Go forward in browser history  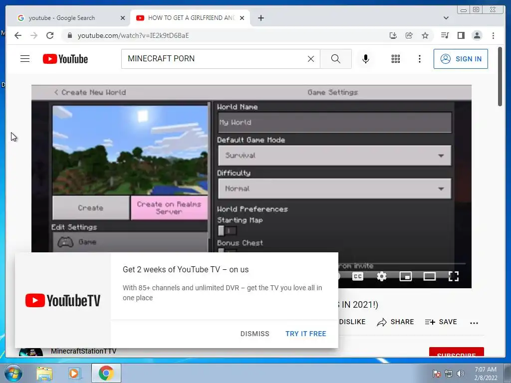(x=34, y=35)
